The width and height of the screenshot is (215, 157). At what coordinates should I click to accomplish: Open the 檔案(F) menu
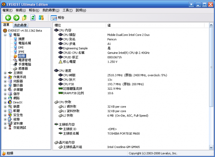tap(7, 10)
